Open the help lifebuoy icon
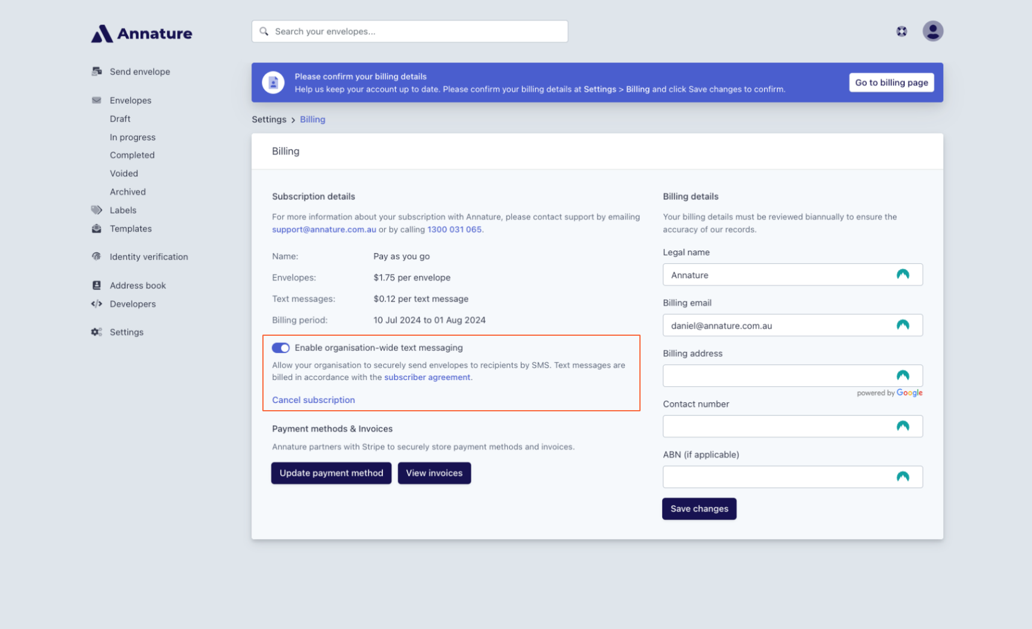The image size is (1032, 629). [x=901, y=31]
